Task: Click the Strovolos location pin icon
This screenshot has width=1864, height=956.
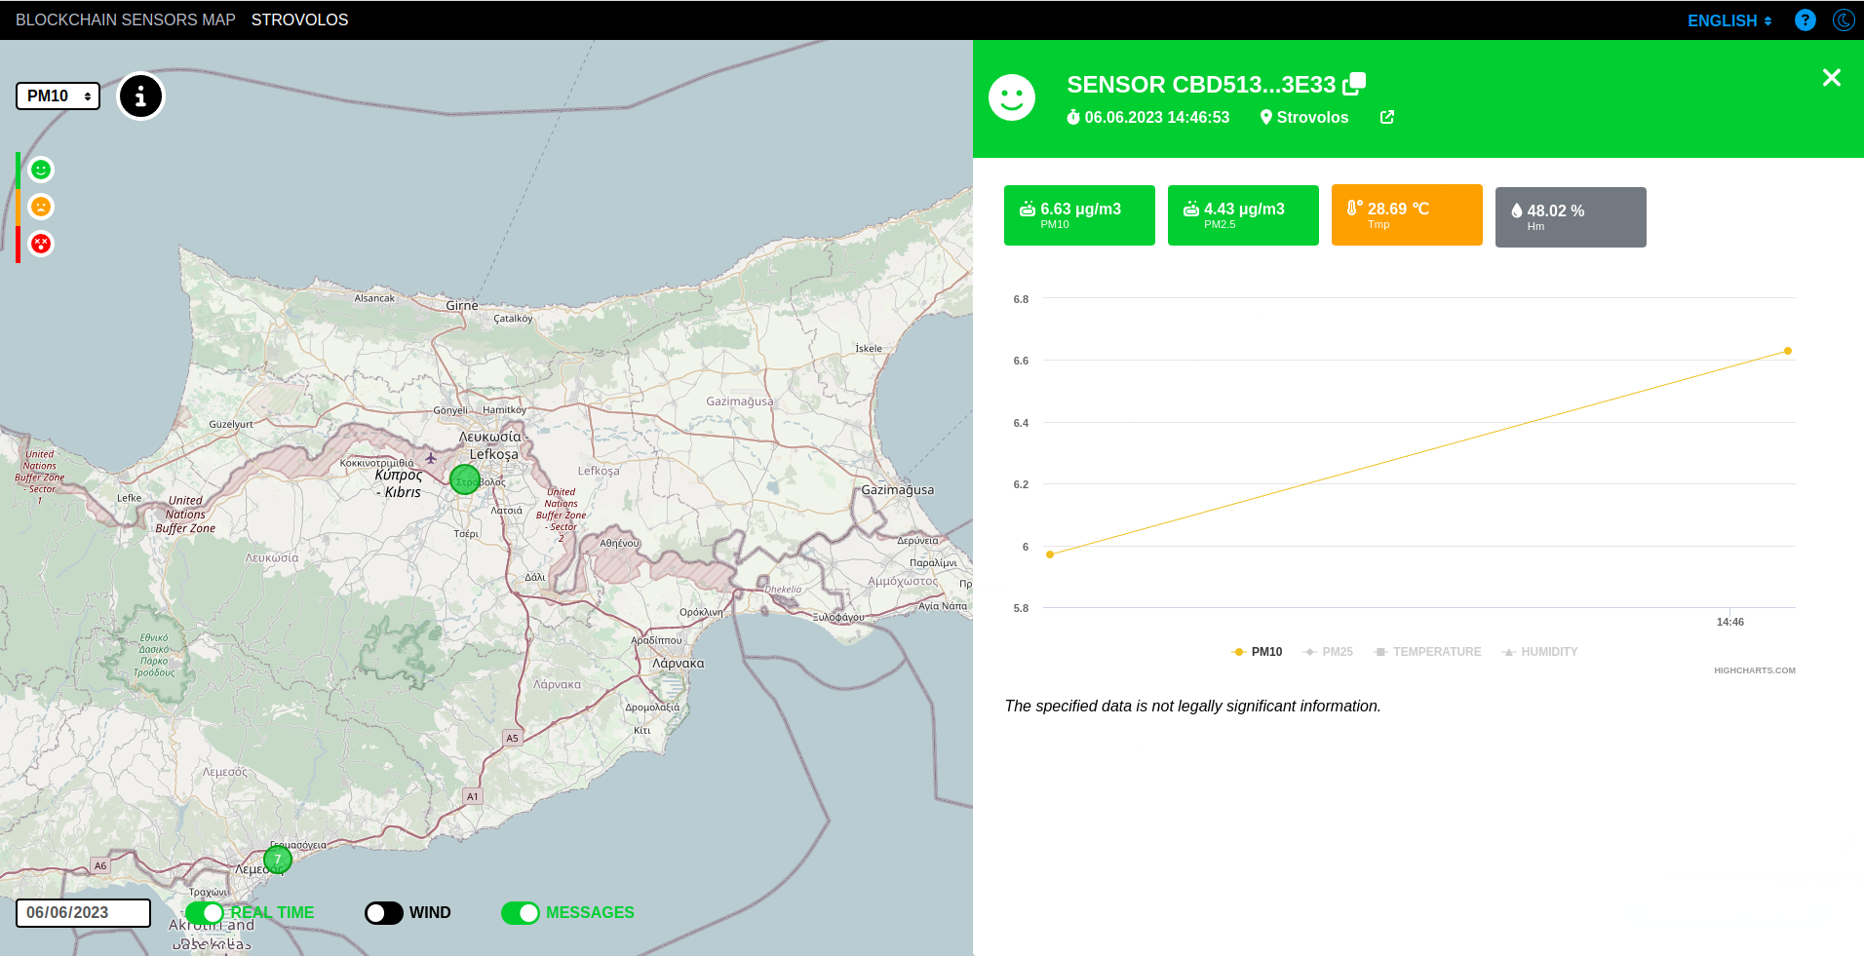Action: pyautogui.click(x=1266, y=117)
